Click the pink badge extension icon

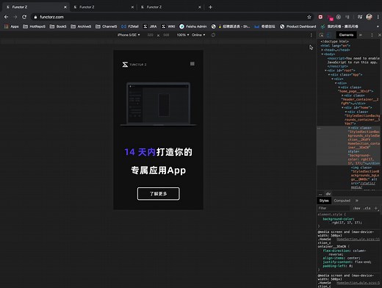tap(330, 18)
